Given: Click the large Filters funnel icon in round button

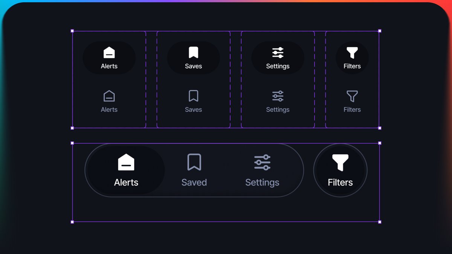Looking at the screenshot, I should [340, 163].
